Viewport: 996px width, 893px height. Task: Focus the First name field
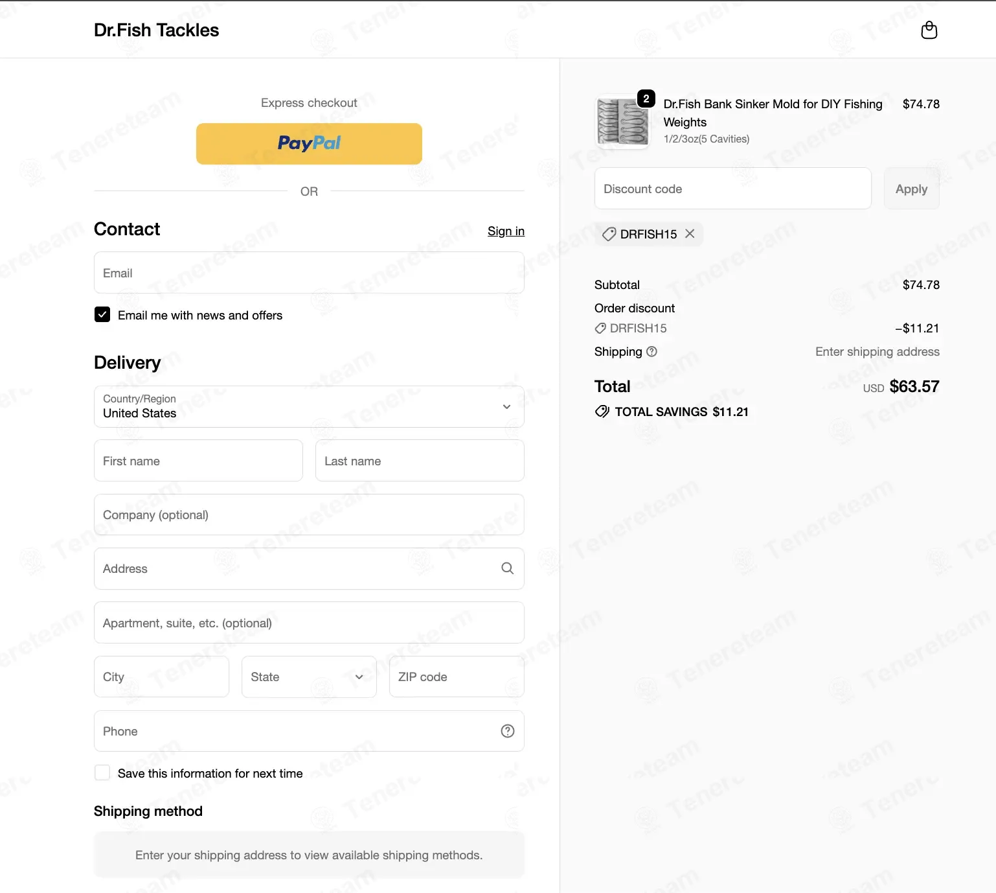click(x=198, y=461)
